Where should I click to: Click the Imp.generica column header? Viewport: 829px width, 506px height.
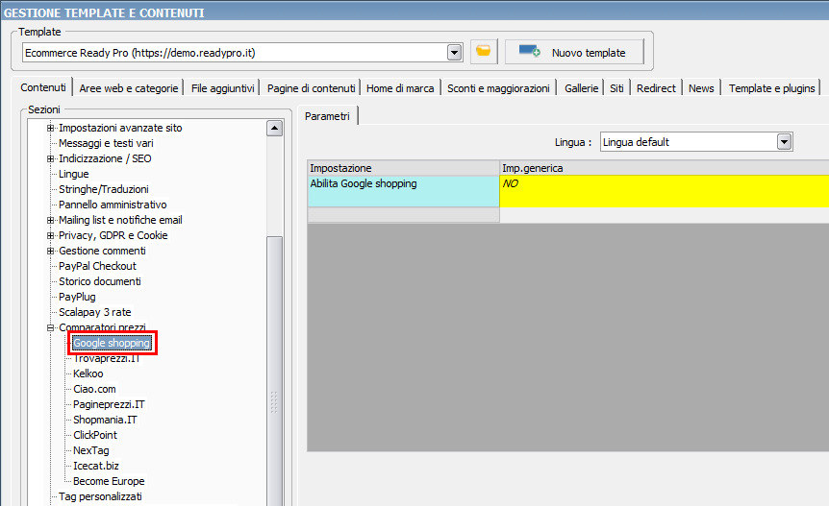665,168
